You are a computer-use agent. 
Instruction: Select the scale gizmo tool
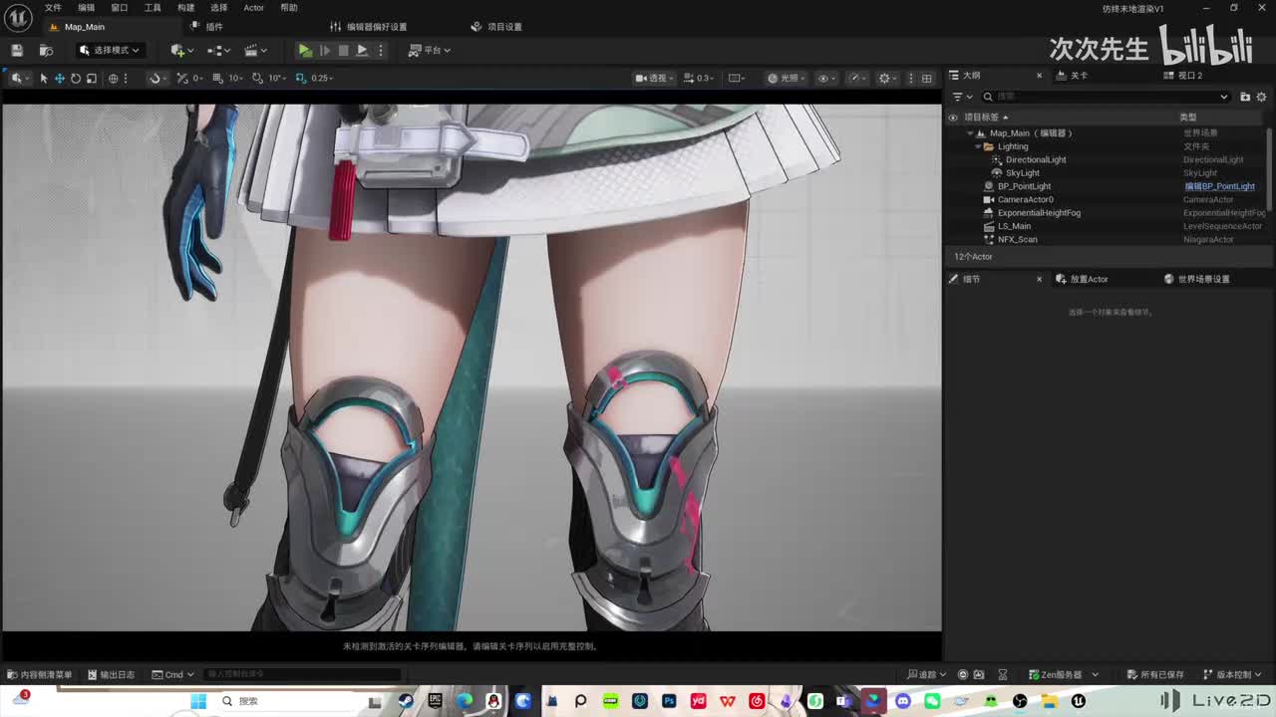click(x=91, y=78)
